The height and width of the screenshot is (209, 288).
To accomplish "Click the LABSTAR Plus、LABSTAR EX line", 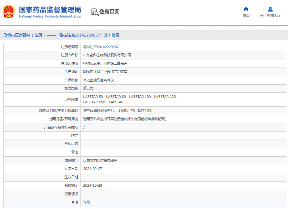I will click(106, 102).
